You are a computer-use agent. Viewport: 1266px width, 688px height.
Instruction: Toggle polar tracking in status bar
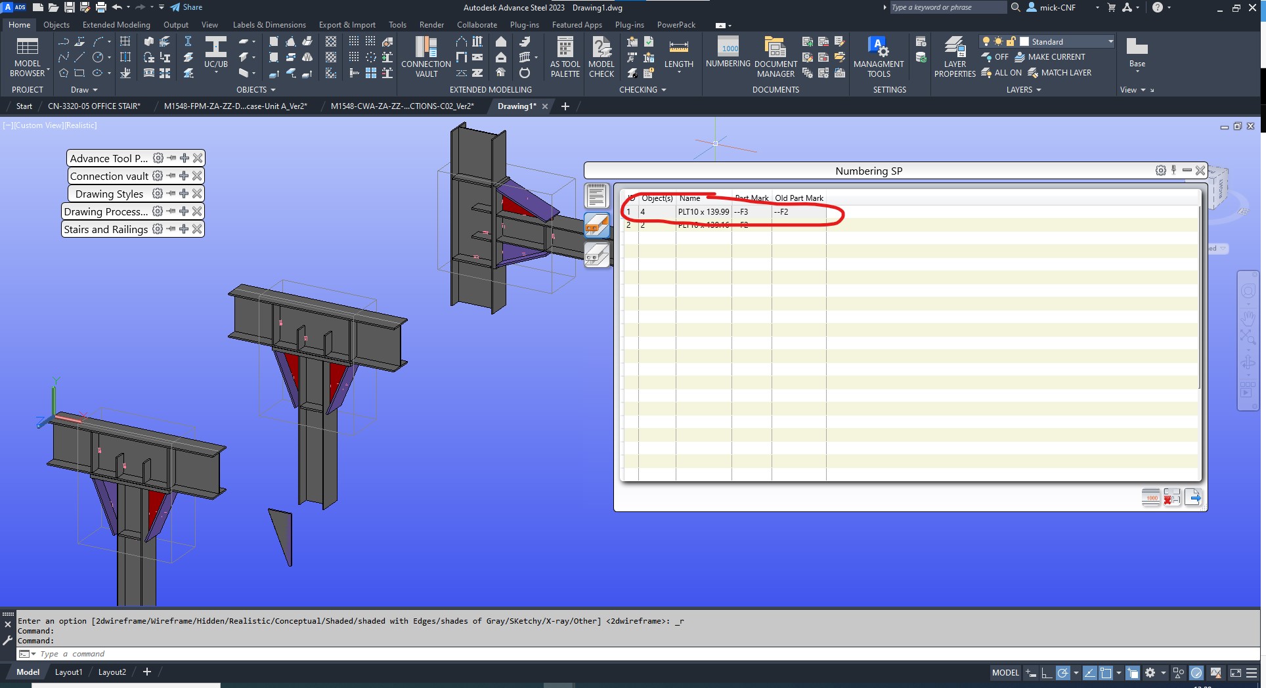pyautogui.click(x=1062, y=673)
